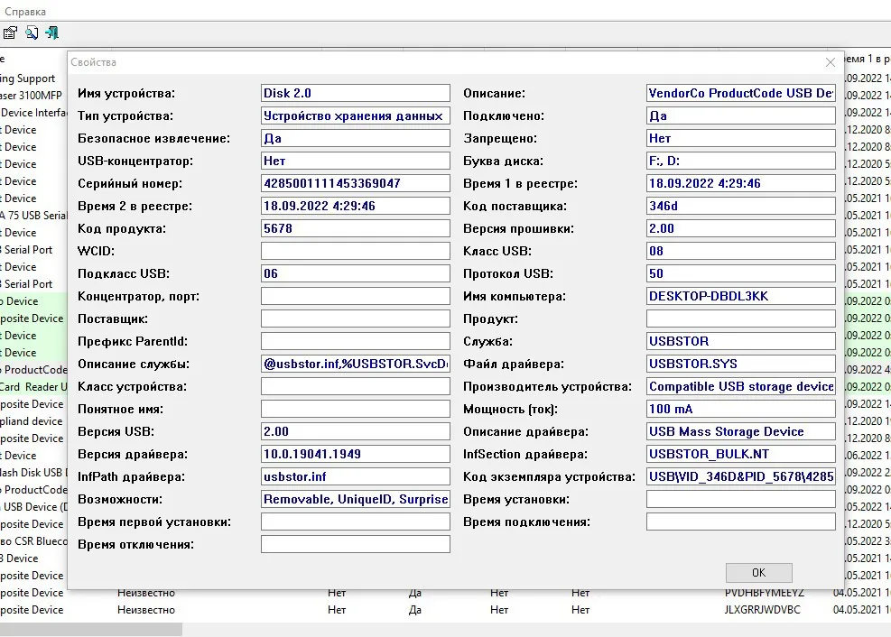
Task: Select the Возможности field
Action: pyautogui.click(x=355, y=499)
